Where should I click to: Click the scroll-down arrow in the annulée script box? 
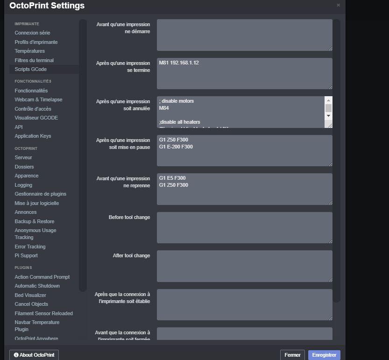pos(328,116)
